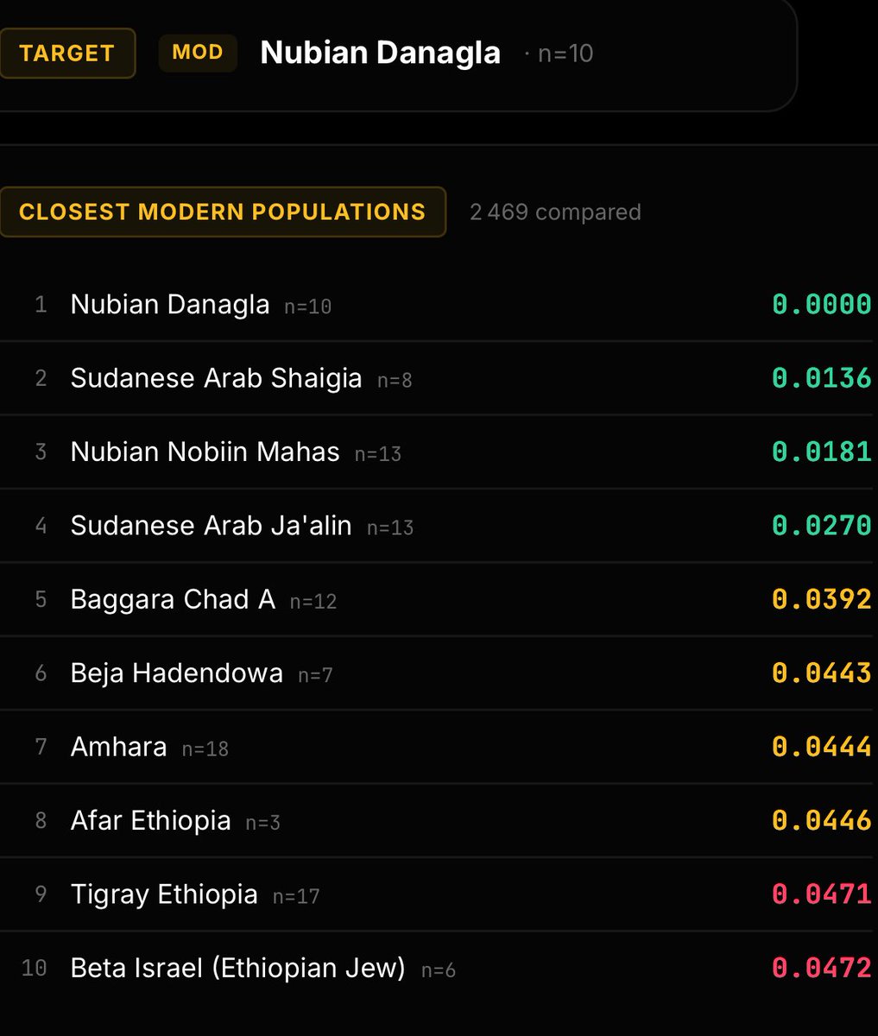Viewport: 878px width, 1036px height.
Task: Click the Baggara Chad A population
Action: point(439,599)
